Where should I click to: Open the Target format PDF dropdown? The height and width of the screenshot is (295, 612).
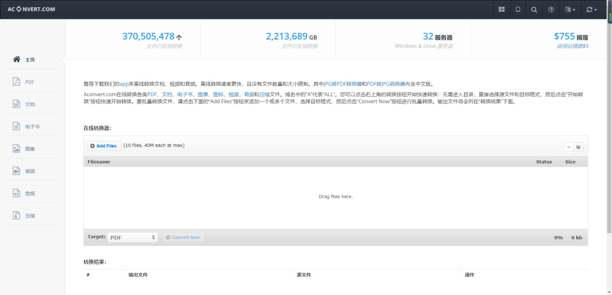133,237
